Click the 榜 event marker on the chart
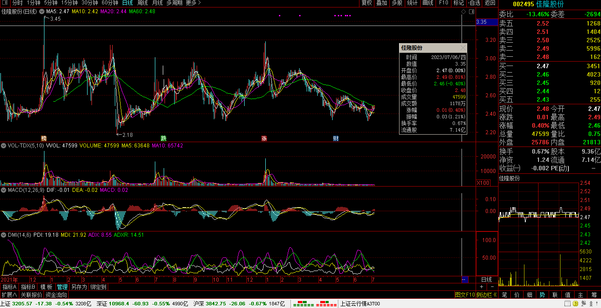This screenshot has height=308, width=601. pos(44,138)
